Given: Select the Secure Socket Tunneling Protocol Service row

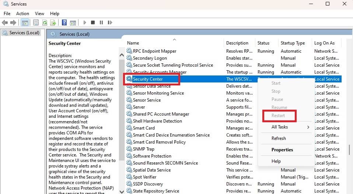Looking at the screenshot, I should [233, 65].
